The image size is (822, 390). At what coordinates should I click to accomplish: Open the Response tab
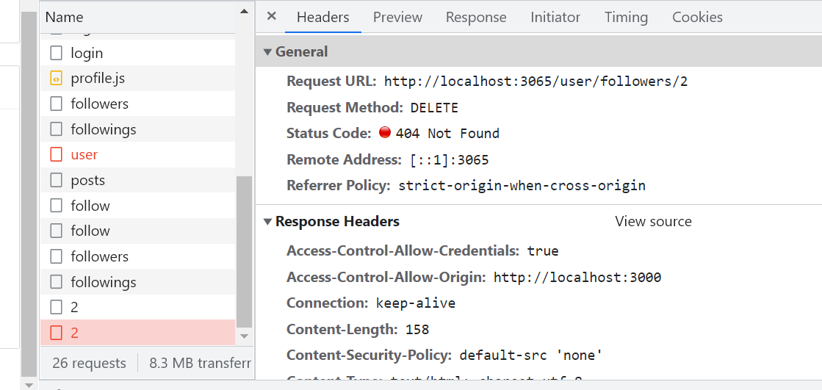pyautogui.click(x=476, y=17)
